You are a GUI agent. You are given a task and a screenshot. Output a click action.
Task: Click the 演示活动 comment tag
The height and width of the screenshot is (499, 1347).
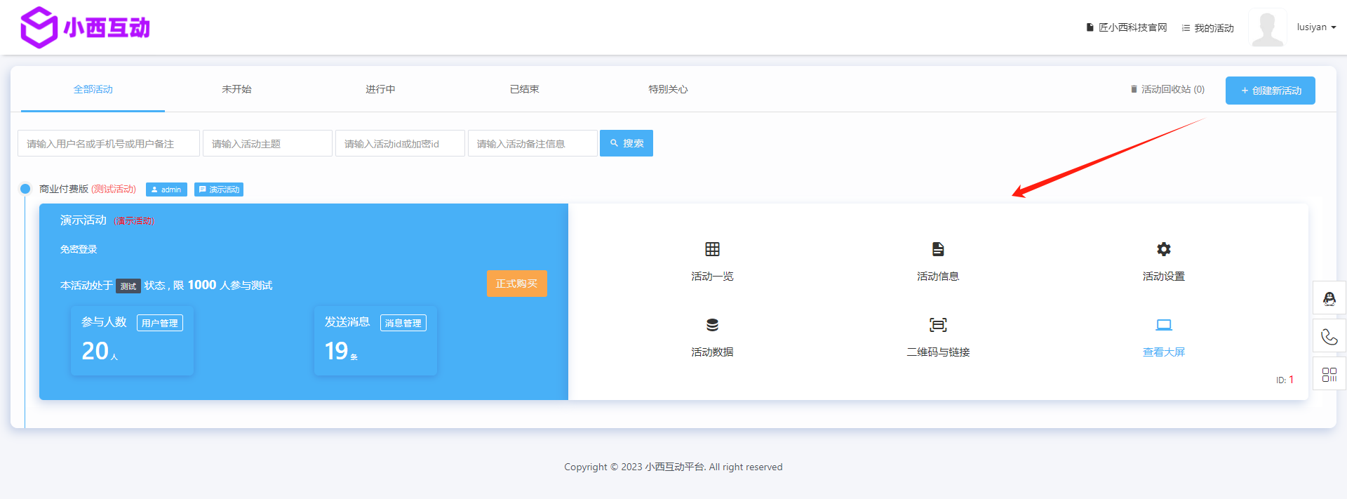[x=219, y=189]
